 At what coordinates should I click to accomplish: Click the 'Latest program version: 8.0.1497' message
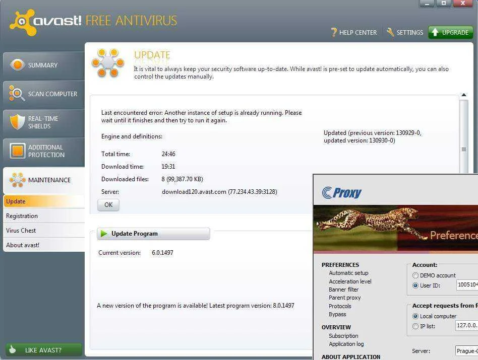(x=252, y=306)
